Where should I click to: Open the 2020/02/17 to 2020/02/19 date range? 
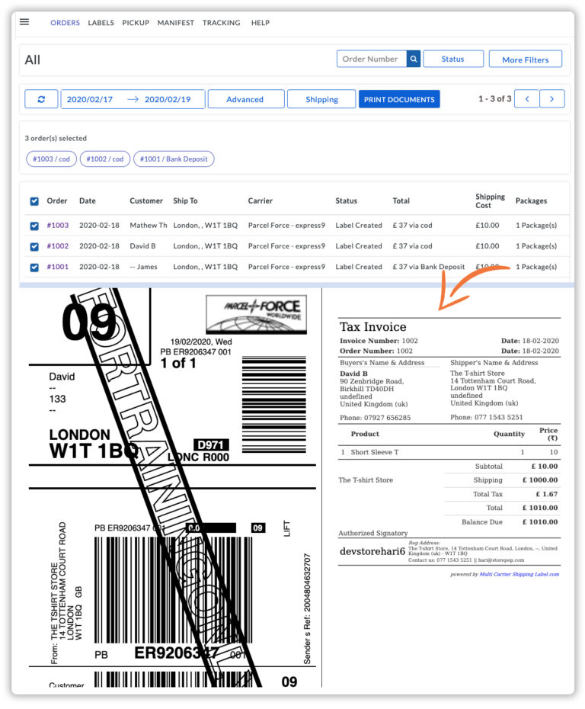(x=132, y=99)
